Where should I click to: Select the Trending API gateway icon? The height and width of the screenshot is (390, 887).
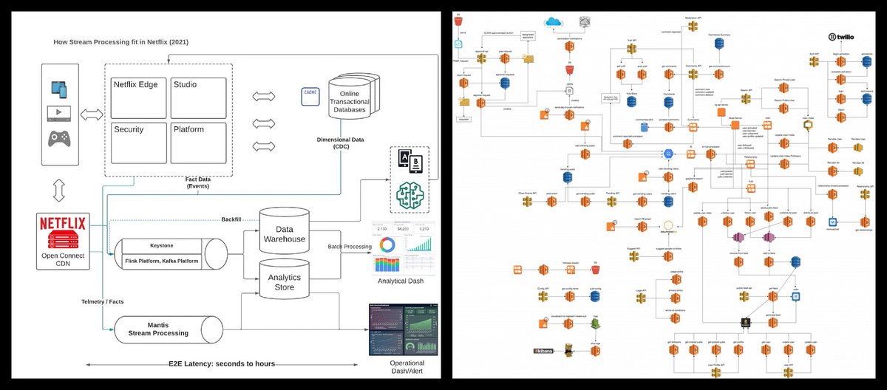612,202
